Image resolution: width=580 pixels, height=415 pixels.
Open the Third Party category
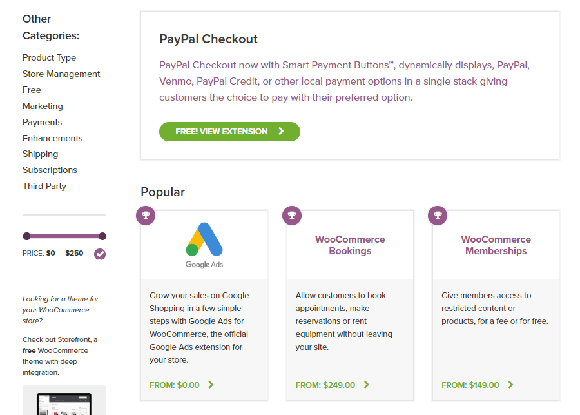(44, 186)
